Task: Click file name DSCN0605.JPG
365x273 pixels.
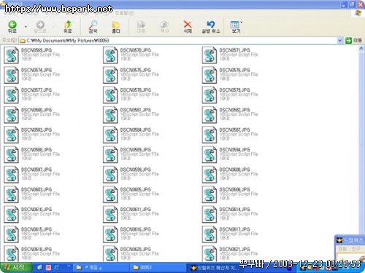Action: tap(136, 189)
